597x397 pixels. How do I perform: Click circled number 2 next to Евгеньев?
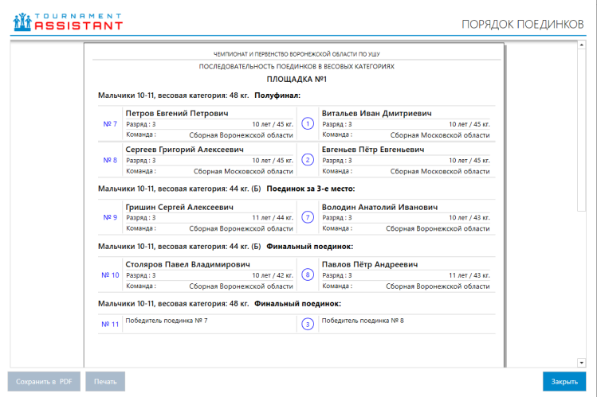click(308, 160)
